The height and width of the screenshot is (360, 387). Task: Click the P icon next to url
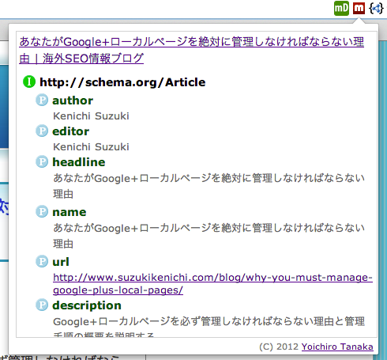click(42, 261)
